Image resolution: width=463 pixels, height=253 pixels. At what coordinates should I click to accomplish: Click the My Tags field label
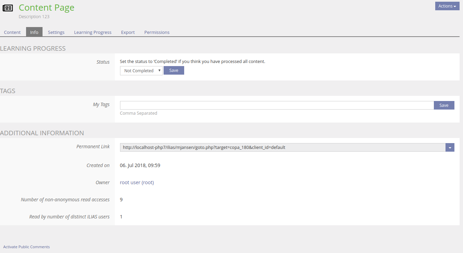click(101, 104)
